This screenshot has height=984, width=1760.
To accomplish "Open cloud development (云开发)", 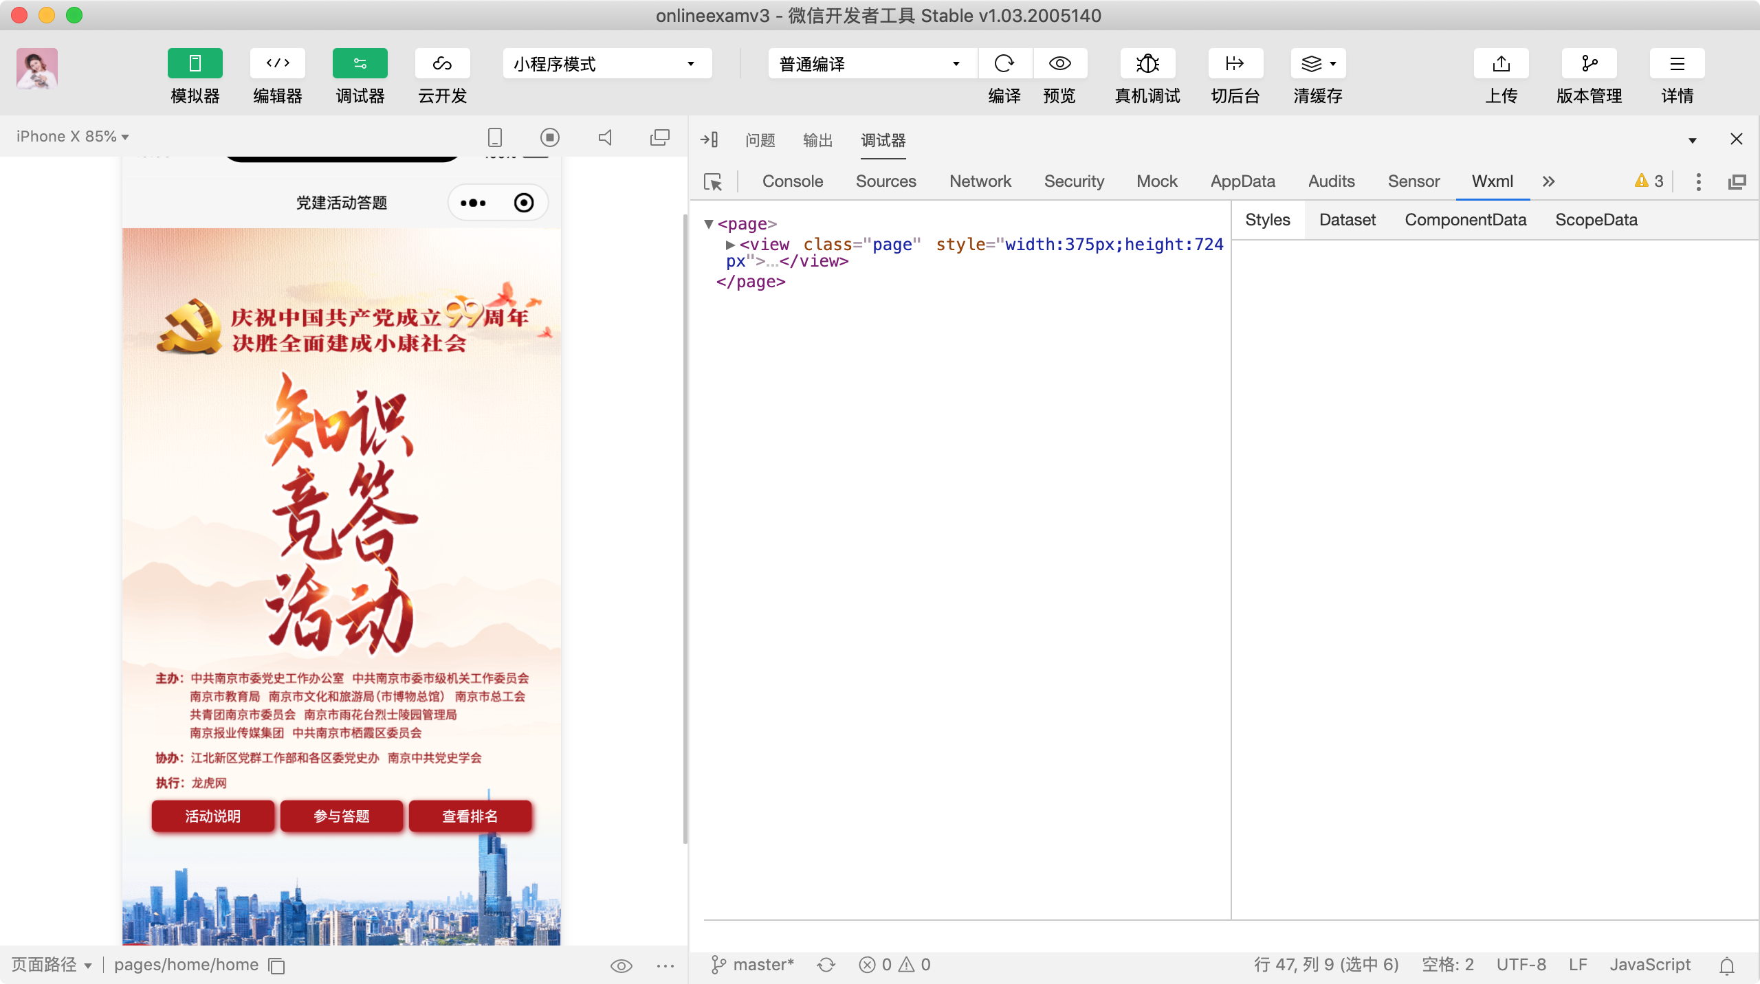I will click(x=442, y=64).
